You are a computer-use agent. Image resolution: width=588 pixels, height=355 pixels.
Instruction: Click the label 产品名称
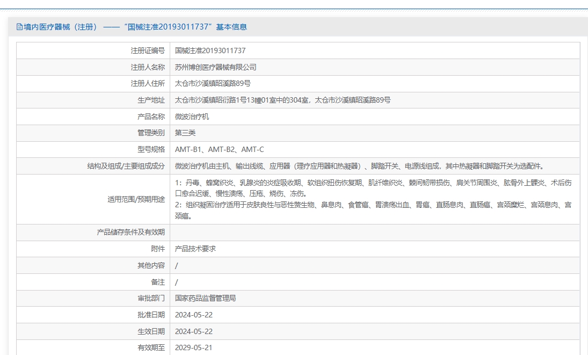[151, 117]
